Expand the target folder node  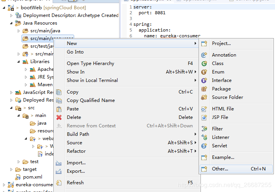pos(12,169)
